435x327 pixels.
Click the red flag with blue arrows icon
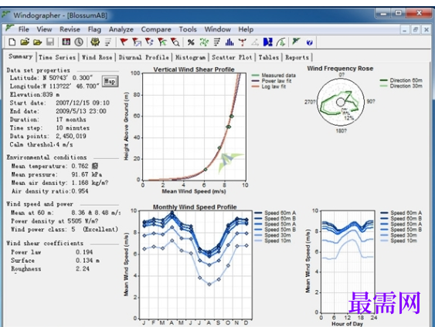(x=149, y=42)
